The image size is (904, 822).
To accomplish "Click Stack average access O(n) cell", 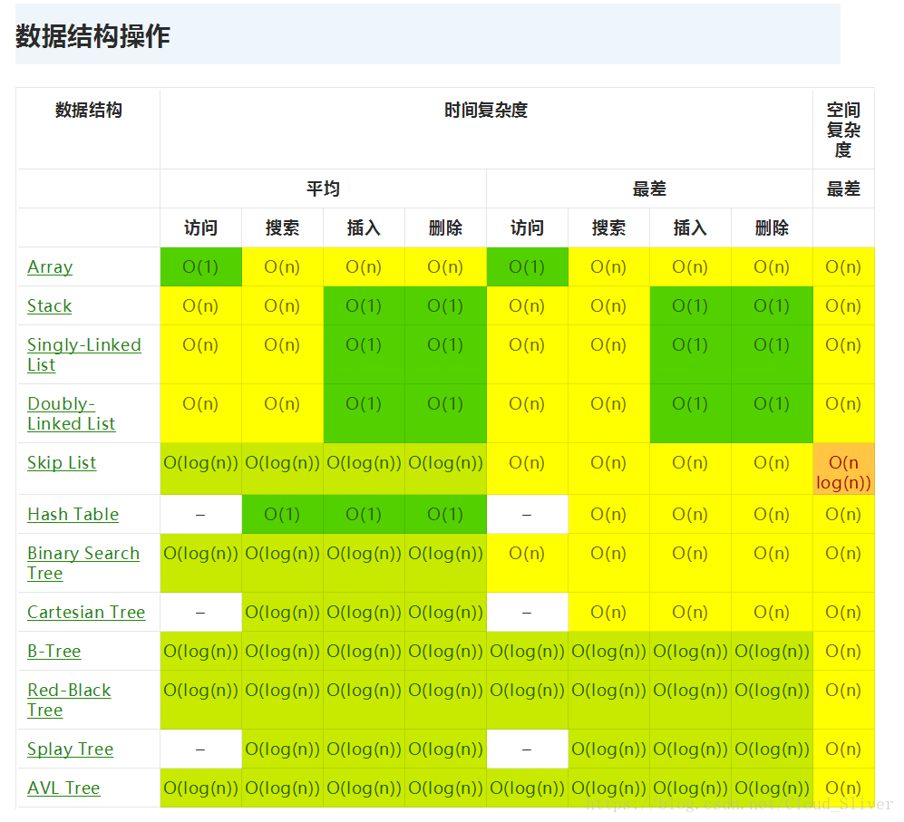I will point(200,305).
